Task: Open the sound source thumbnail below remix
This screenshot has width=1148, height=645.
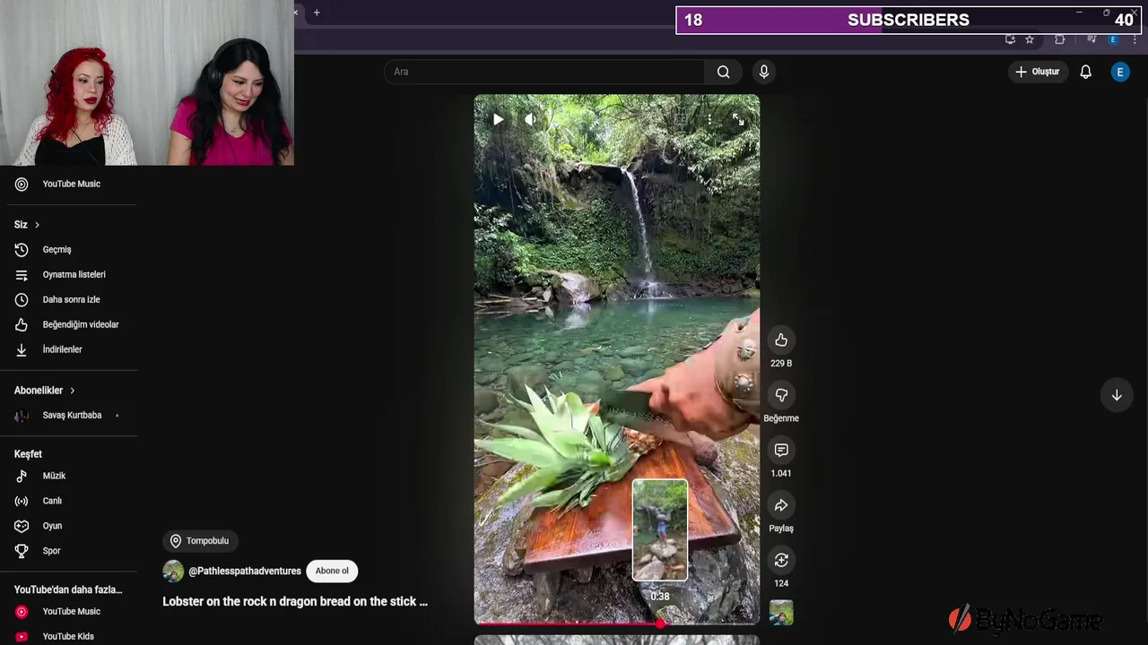Action: click(781, 613)
